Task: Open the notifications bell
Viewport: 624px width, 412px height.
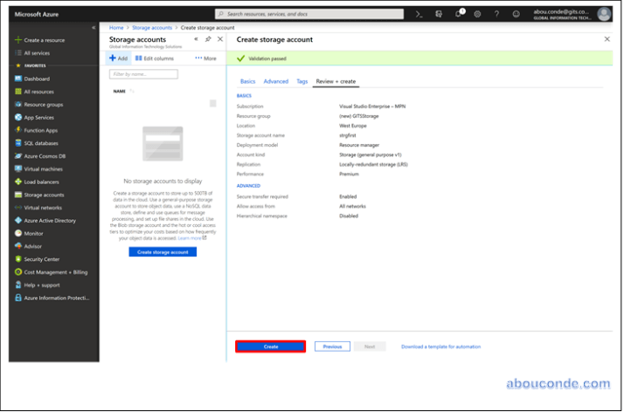Action: click(457, 14)
